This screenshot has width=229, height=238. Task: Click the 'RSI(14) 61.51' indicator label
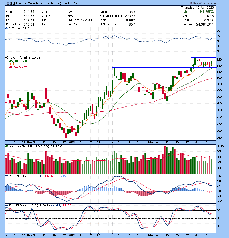(x=20, y=28)
